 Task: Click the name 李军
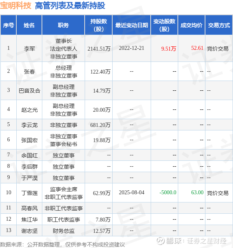30,49
